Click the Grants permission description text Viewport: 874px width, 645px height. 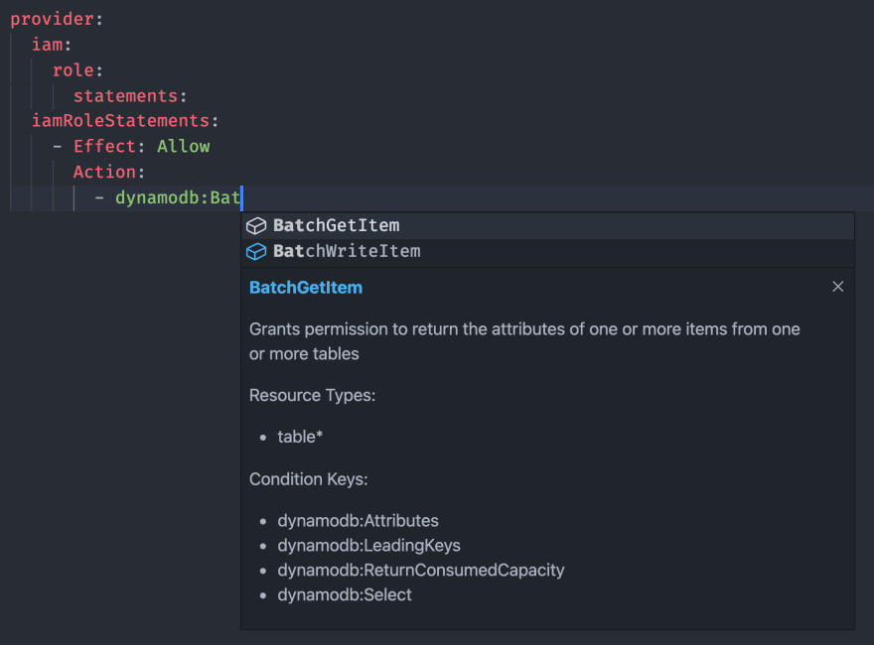pos(524,341)
